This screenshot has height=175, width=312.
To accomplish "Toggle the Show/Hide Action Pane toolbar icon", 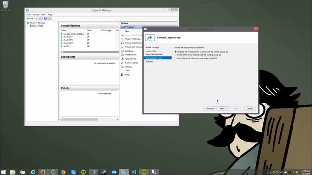I will (x=49, y=18).
